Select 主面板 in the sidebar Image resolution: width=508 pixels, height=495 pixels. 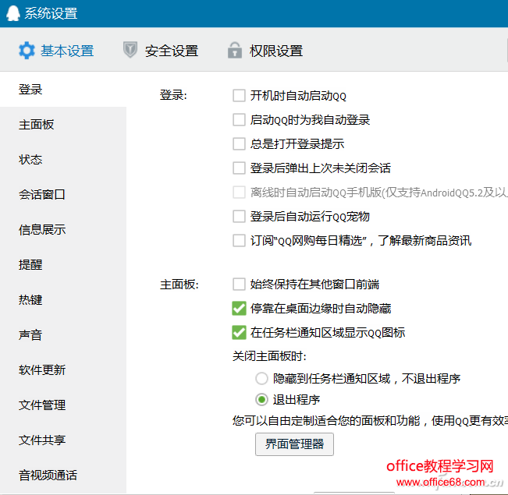click(63, 125)
